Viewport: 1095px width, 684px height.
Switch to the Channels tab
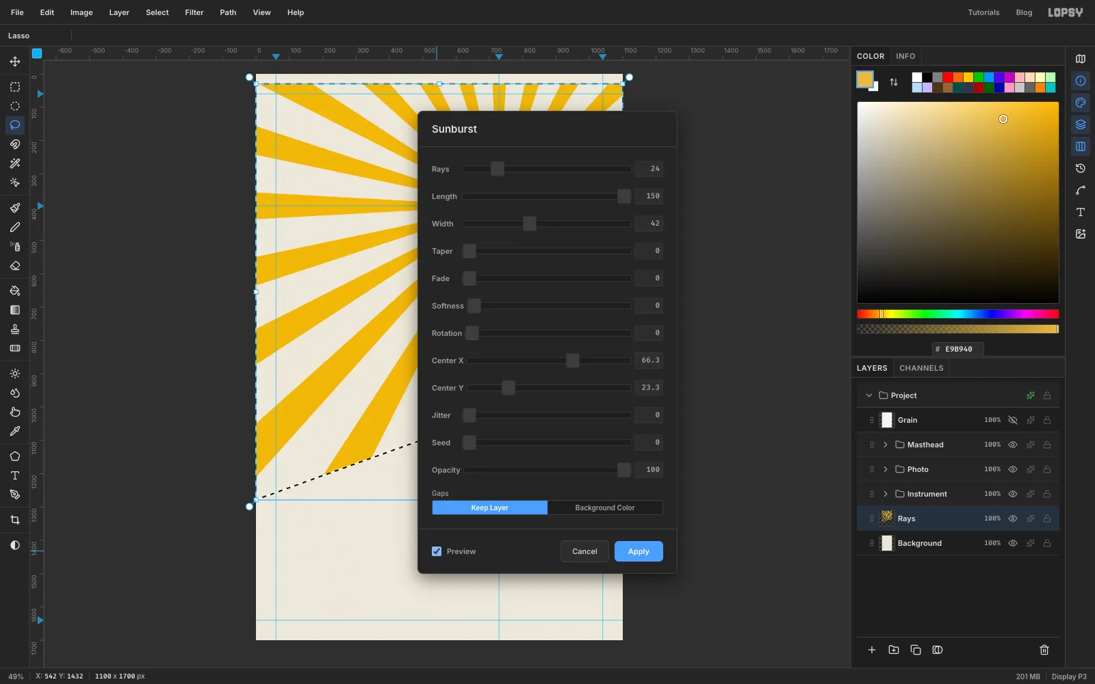click(x=921, y=368)
